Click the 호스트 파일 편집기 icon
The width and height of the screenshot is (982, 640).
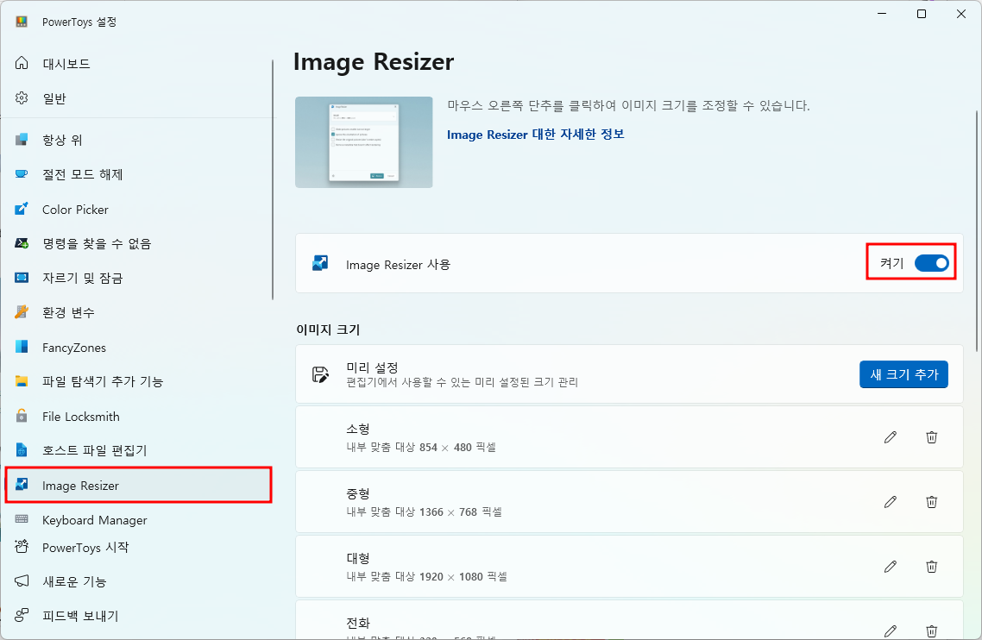[x=22, y=450]
